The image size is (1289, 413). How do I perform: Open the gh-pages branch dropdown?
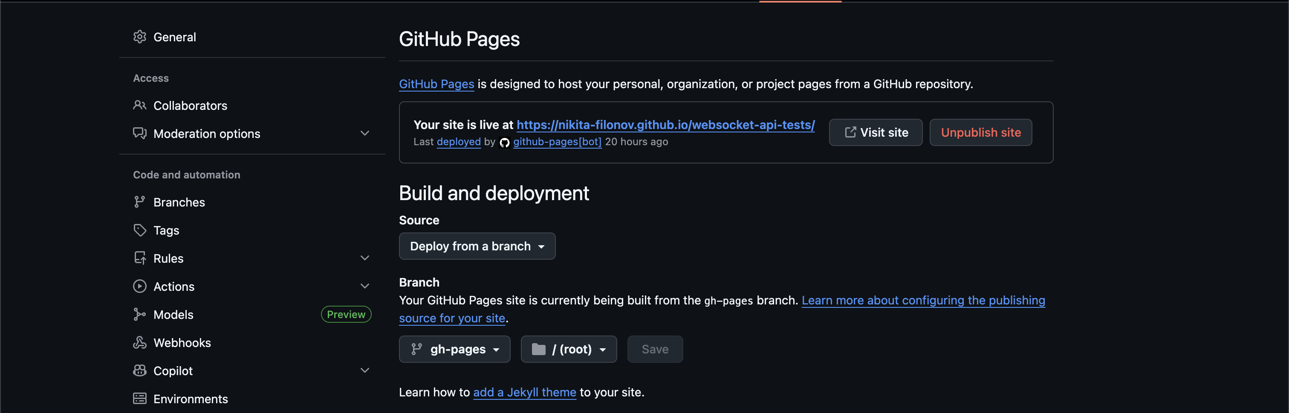point(454,349)
